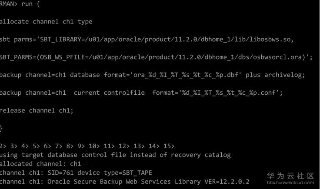Click the 'allocated channel: ch1' output line
The height and width of the screenshot is (189, 320).
(40, 164)
